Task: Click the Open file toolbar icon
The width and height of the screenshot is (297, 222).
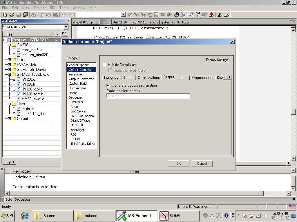Action: point(12,14)
